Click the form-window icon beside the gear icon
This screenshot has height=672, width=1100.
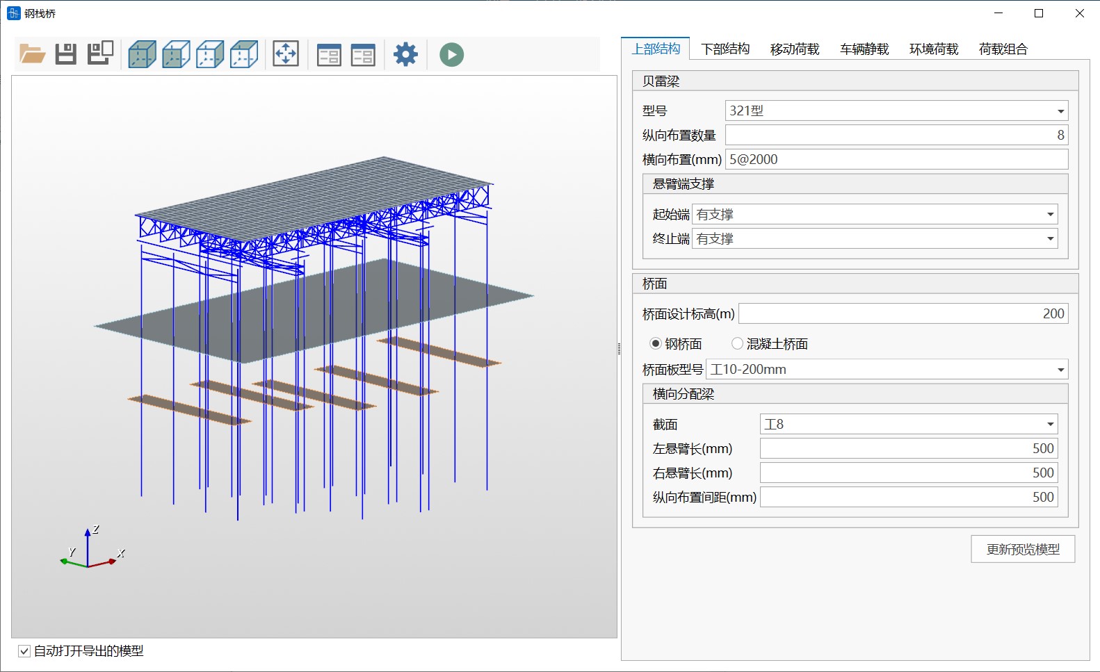point(363,55)
